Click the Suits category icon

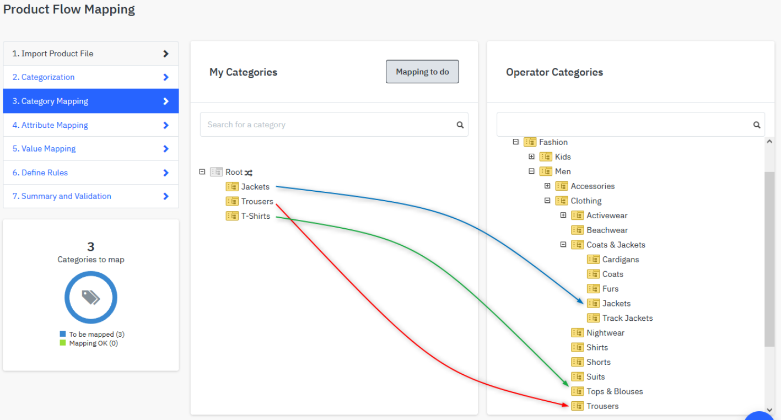(x=578, y=376)
